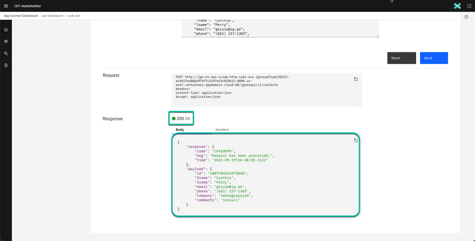
Task: Click the IBM Automation header label
Action: tap(27, 6)
